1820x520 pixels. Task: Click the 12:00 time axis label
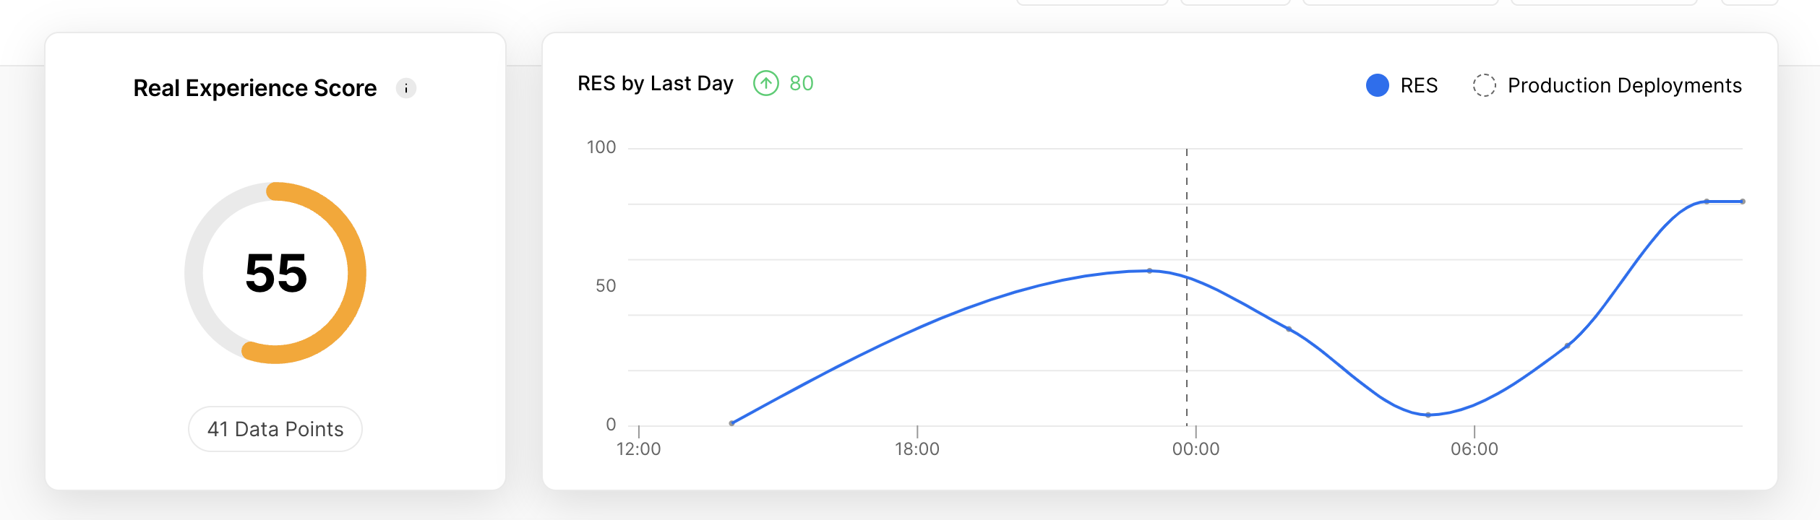click(639, 449)
